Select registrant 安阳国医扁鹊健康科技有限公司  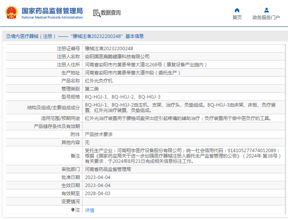117,57
